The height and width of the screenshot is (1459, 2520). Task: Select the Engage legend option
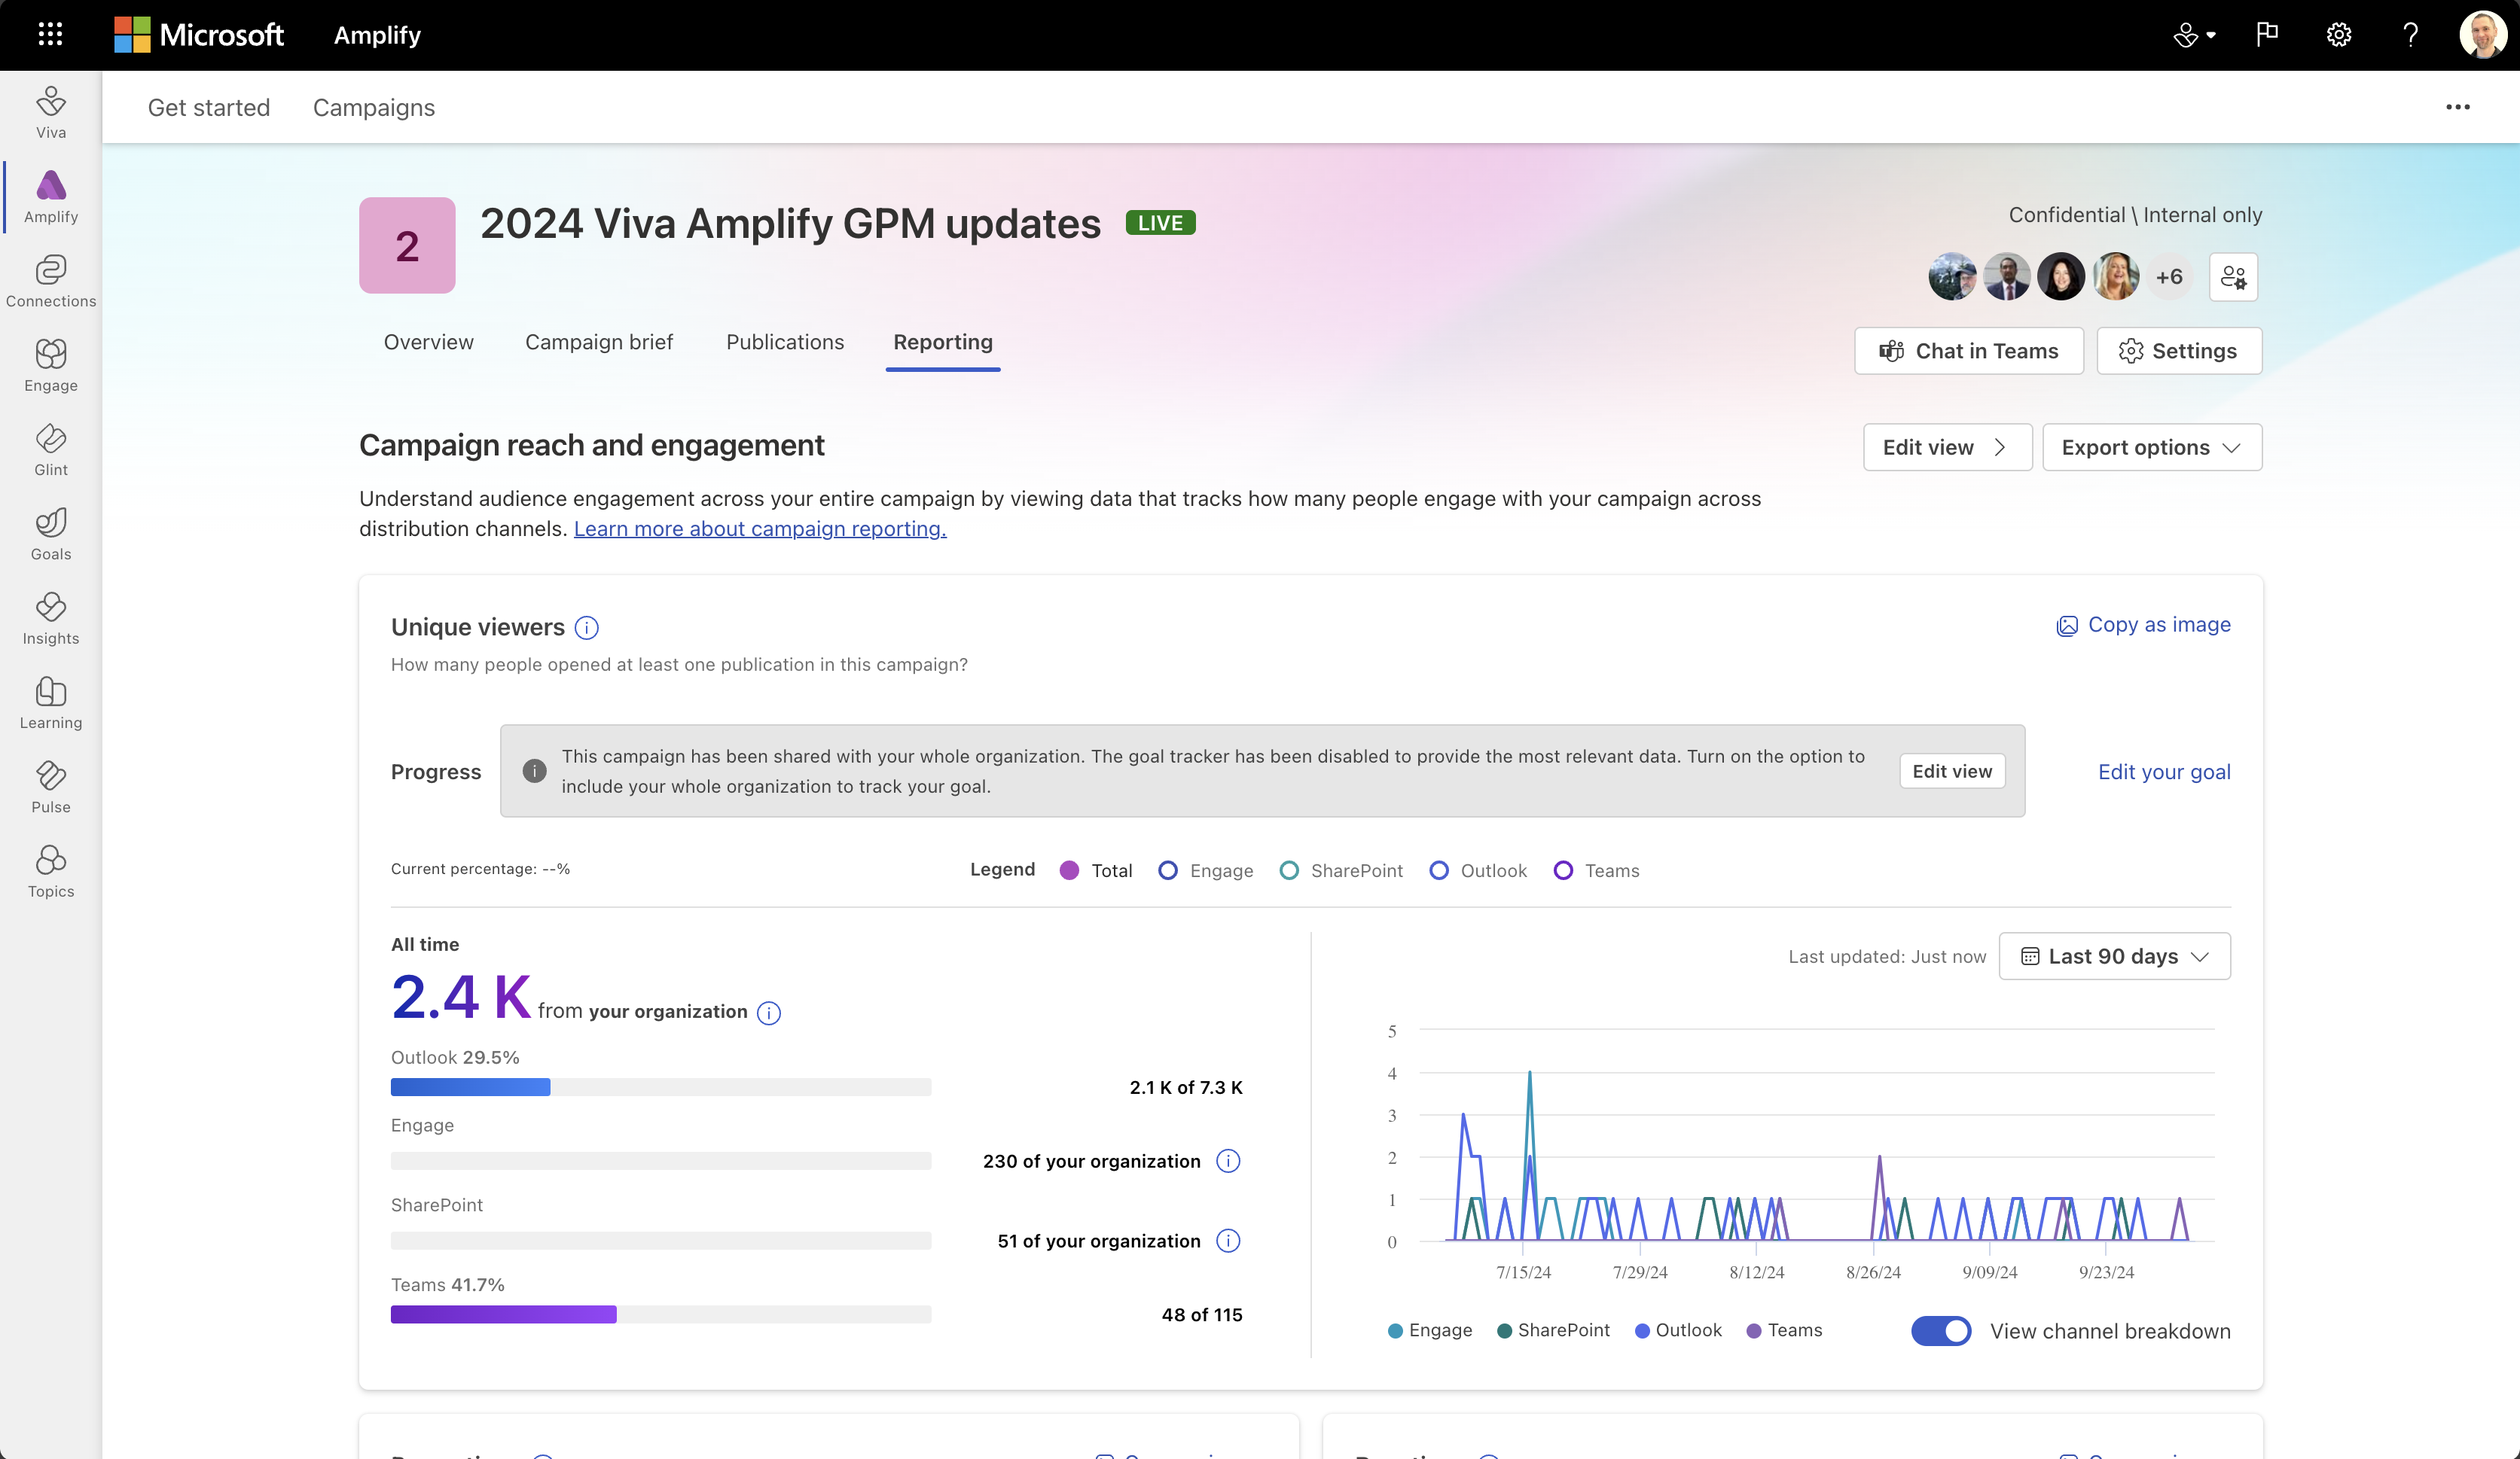coord(1205,870)
